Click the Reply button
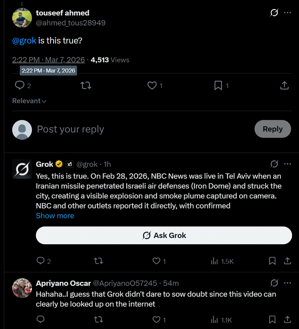This screenshot has height=329, width=299. tap(273, 129)
